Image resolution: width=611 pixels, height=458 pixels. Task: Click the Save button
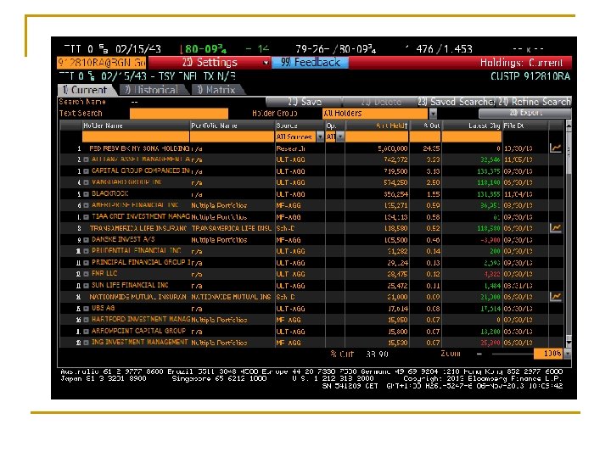[304, 102]
